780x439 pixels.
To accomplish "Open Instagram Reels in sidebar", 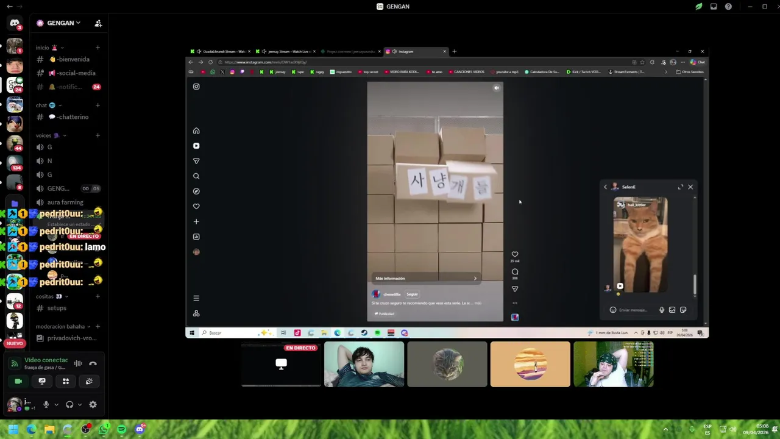I will pos(196,146).
